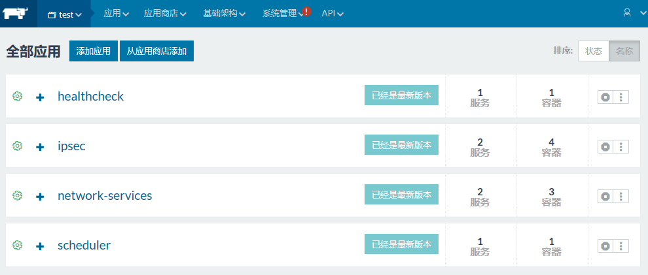Click network-services status gear icon
The height and width of the screenshot is (275, 648).
[x=17, y=195]
